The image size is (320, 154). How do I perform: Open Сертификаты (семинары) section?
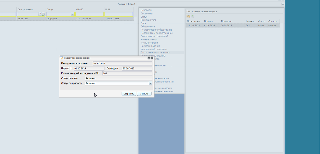point(154,36)
